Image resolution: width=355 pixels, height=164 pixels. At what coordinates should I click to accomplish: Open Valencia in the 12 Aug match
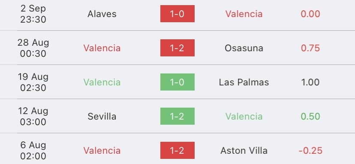pyautogui.click(x=244, y=117)
